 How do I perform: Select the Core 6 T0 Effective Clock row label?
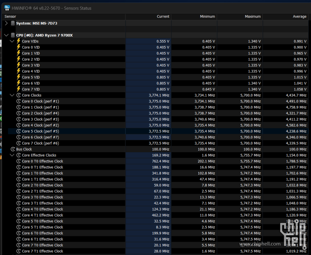(x=43, y=233)
